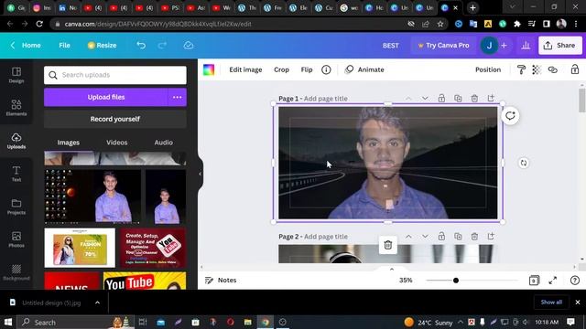586x329 pixels.
Task: Move Page 1 down with chevron
Action: (425, 99)
